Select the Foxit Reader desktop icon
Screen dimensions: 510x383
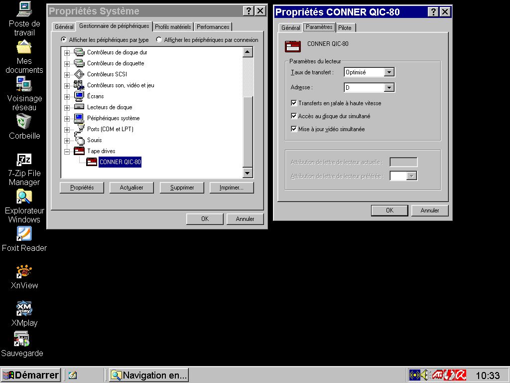pyautogui.click(x=24, y=233)
